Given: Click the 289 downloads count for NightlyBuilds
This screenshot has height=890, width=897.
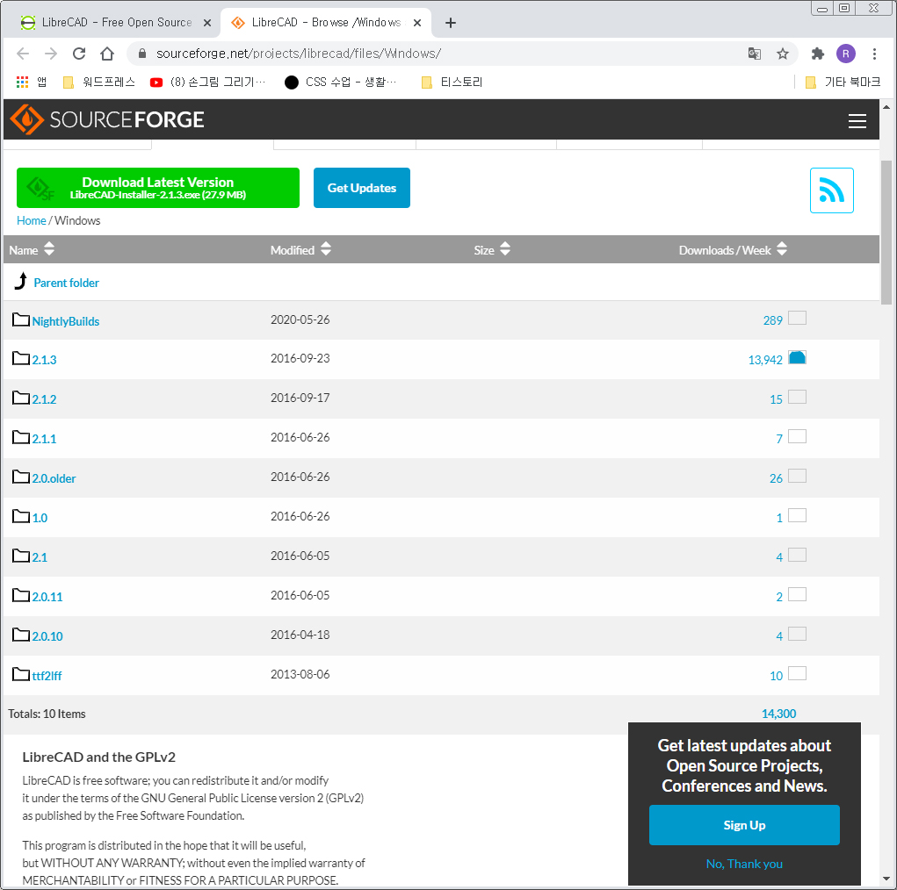Looking at the screenshot, I should tap(772, 320).
